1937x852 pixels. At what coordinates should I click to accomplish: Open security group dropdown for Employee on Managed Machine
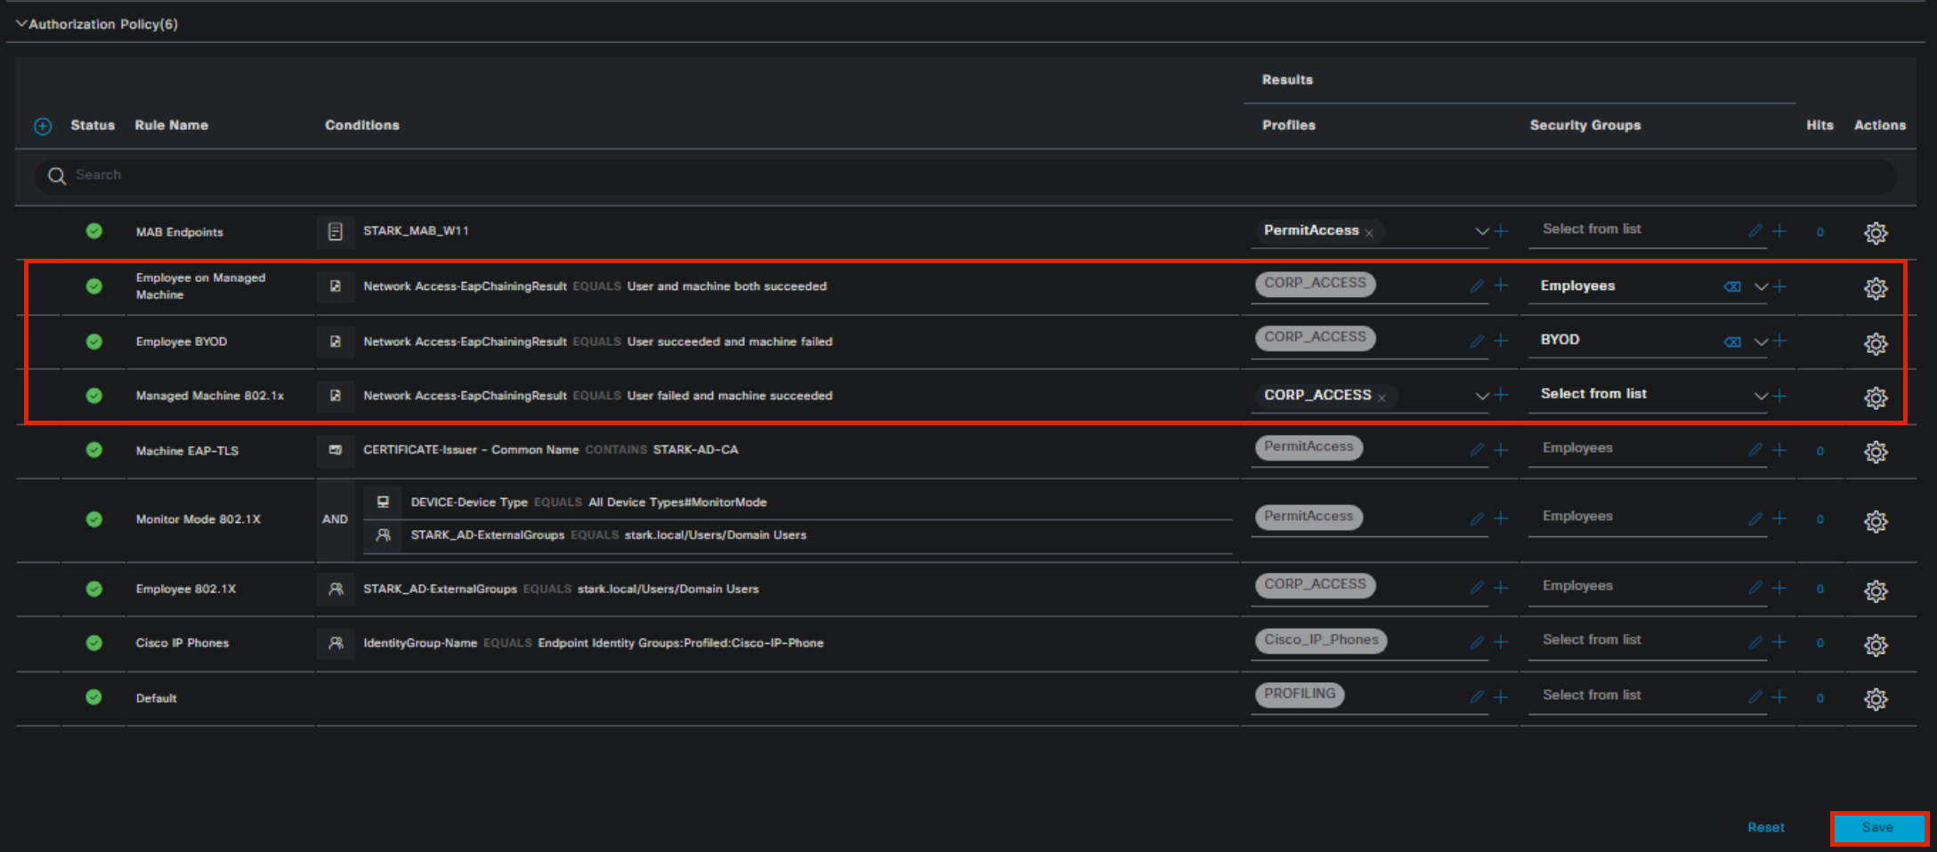(x=1760, y=286)
